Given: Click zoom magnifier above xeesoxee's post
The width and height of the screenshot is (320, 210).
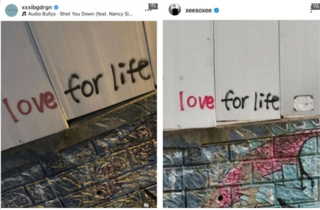Looking at the screenshot, I should (x=315, y=6).
